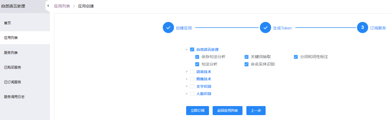Click the 生成Token step checkmark circle
Image resolution: width=391 pixels, height=120 pixels.
(265, 28)
